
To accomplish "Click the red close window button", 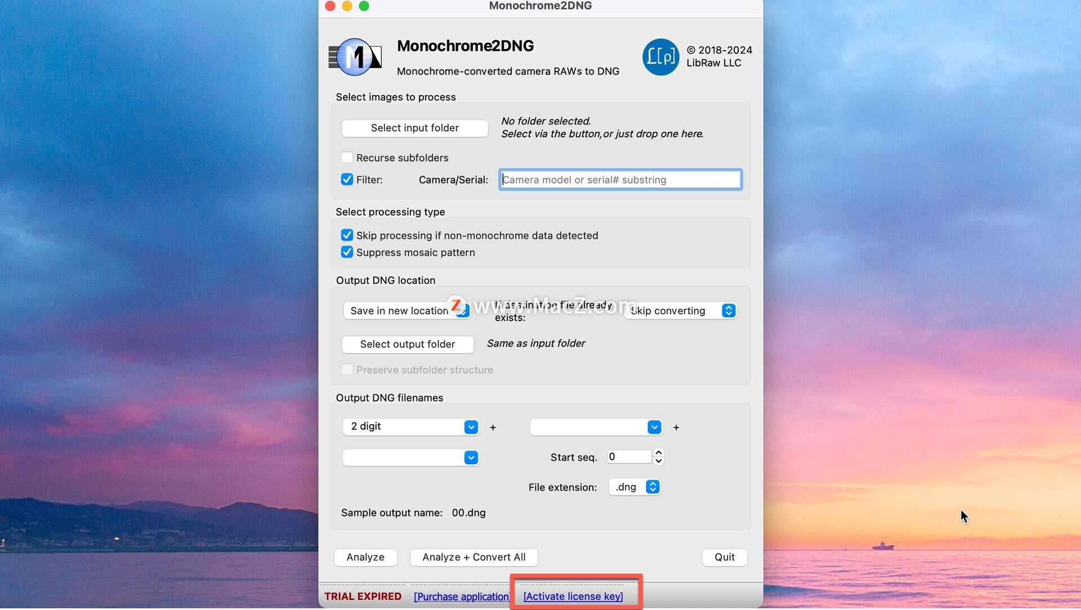I will pos(330,6).
